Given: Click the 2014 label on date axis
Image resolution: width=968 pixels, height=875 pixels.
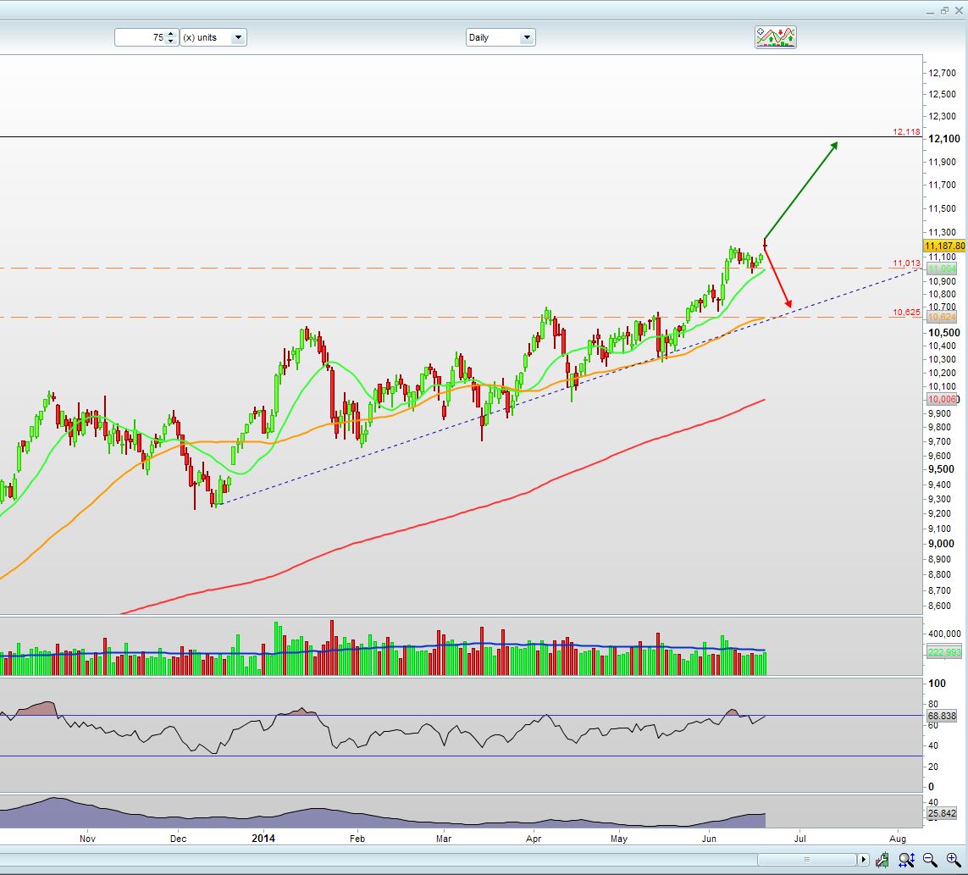Looking at the screenshot, I should [x=263, y=839].
